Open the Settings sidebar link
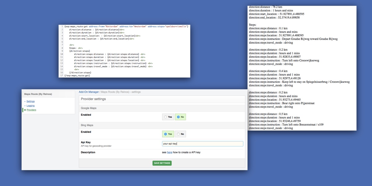 point(30,101)
